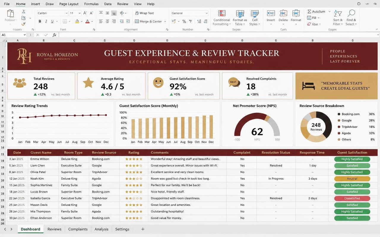Increase font size with larger A icon
The image size is (380, 237).
[x=85, y=13]
